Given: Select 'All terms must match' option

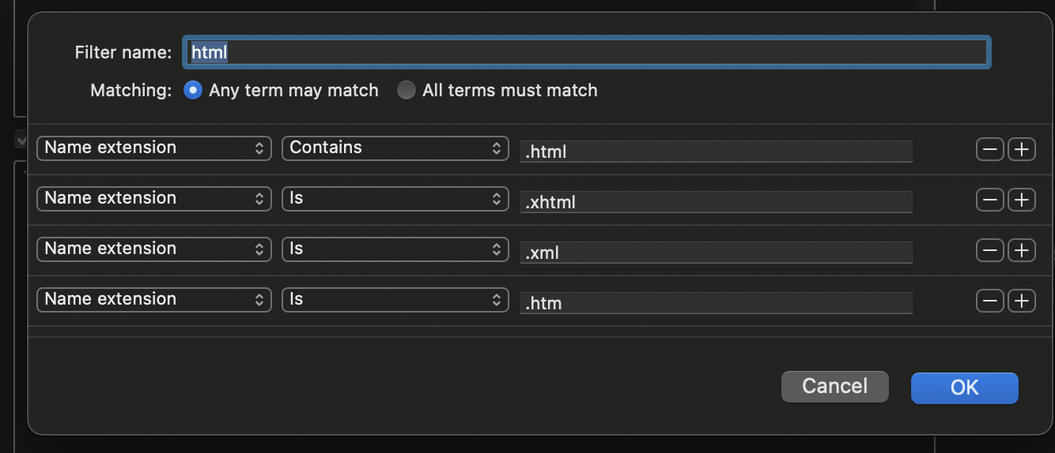Looking at the screenshot, I should 406,90.
